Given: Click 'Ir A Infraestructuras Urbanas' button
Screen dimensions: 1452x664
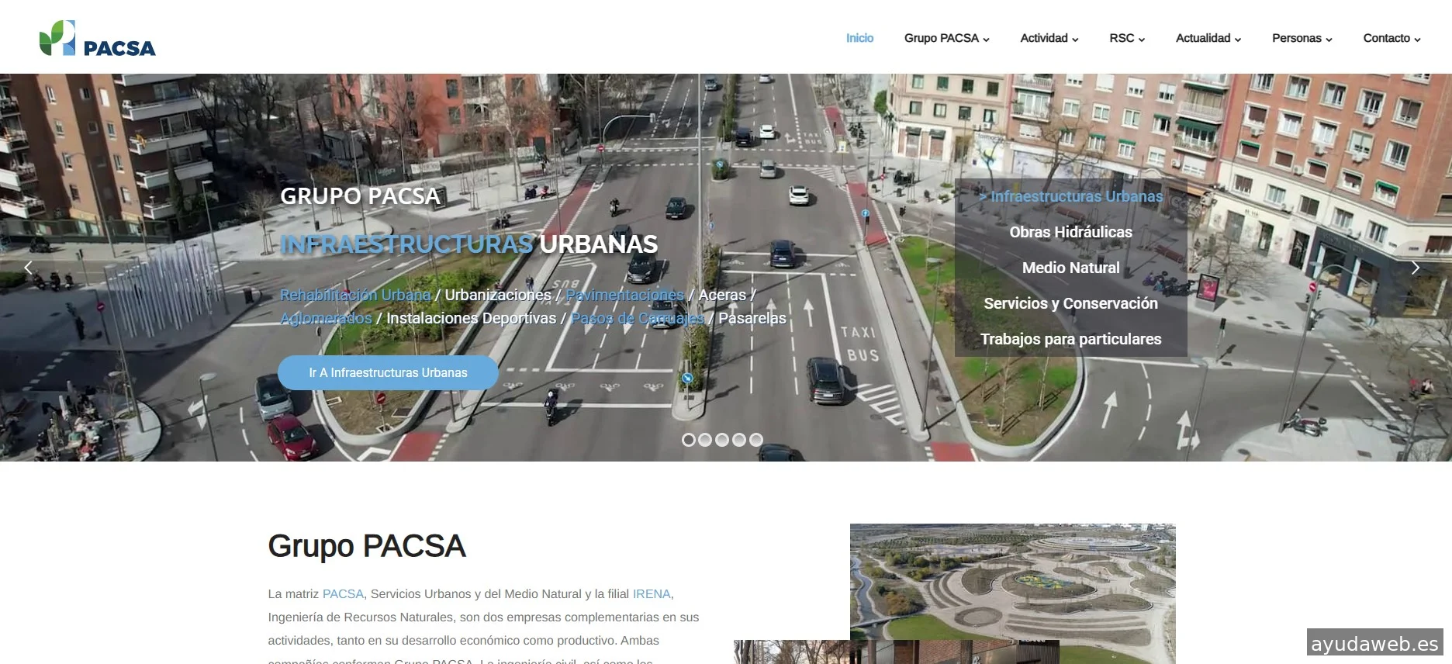Looking at the screenshot, I should click(x=388, y=372).
